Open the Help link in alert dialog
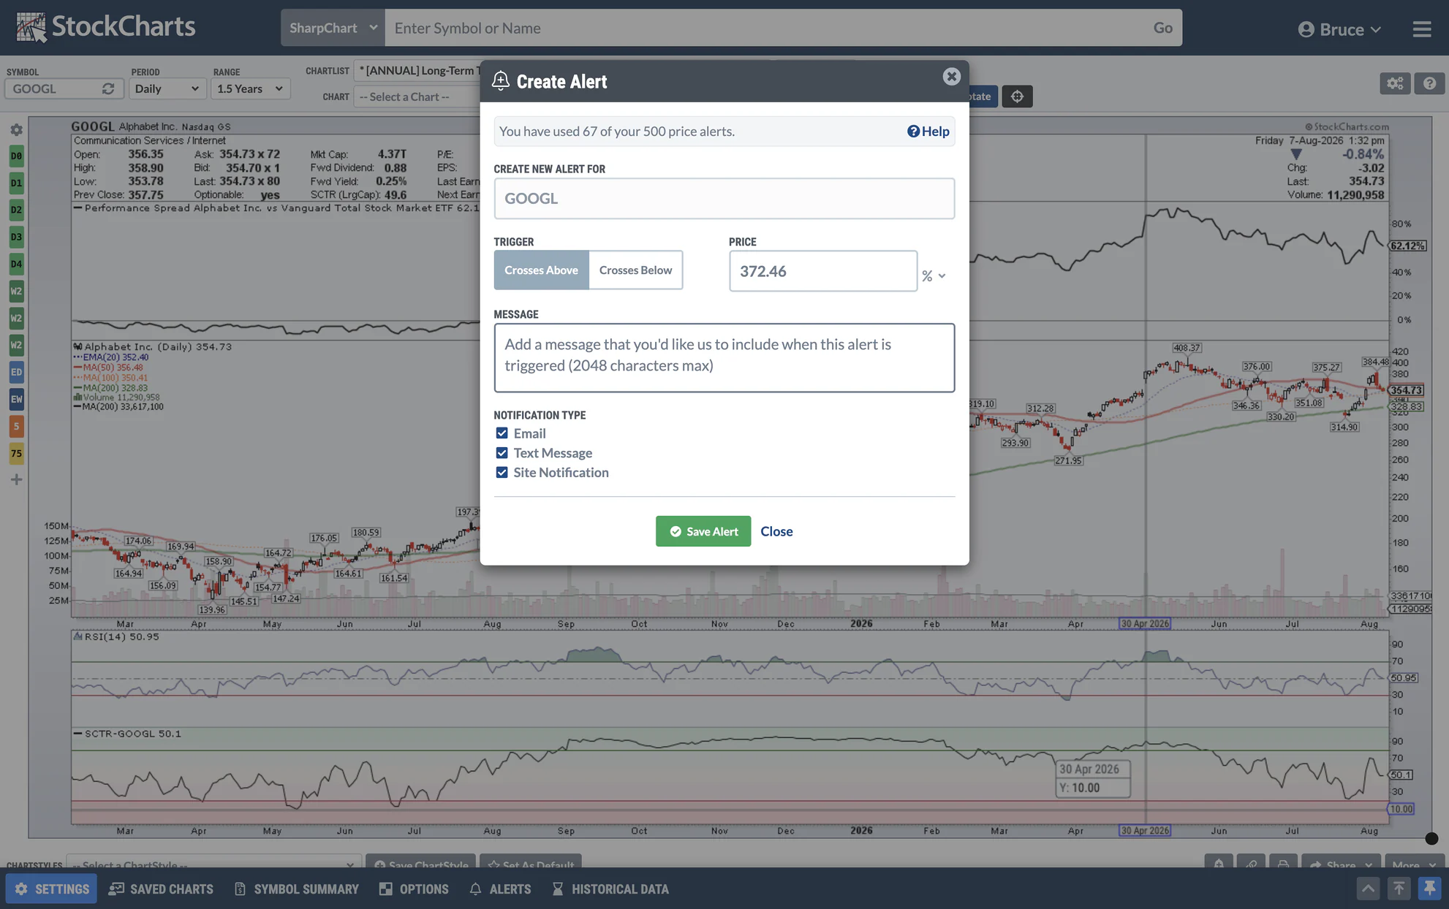This screenshot has height=909, width=1449. pos(928,132)
